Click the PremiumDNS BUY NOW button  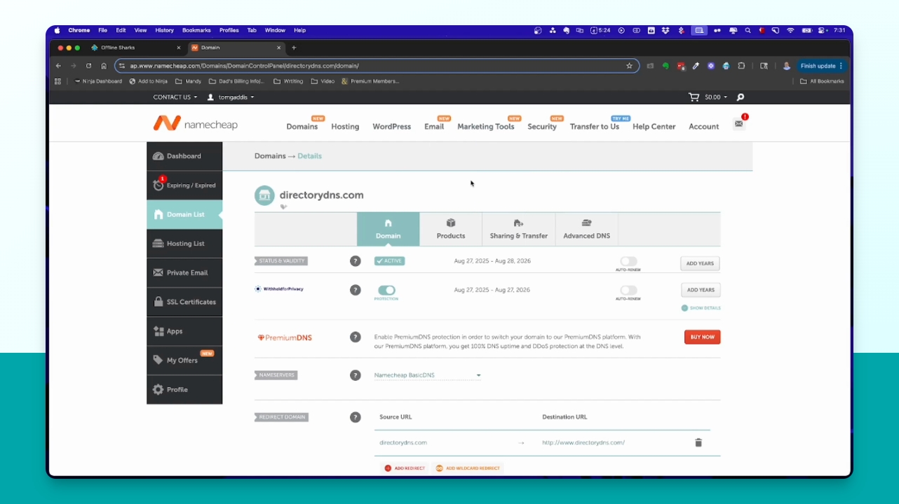coord(702,337)
